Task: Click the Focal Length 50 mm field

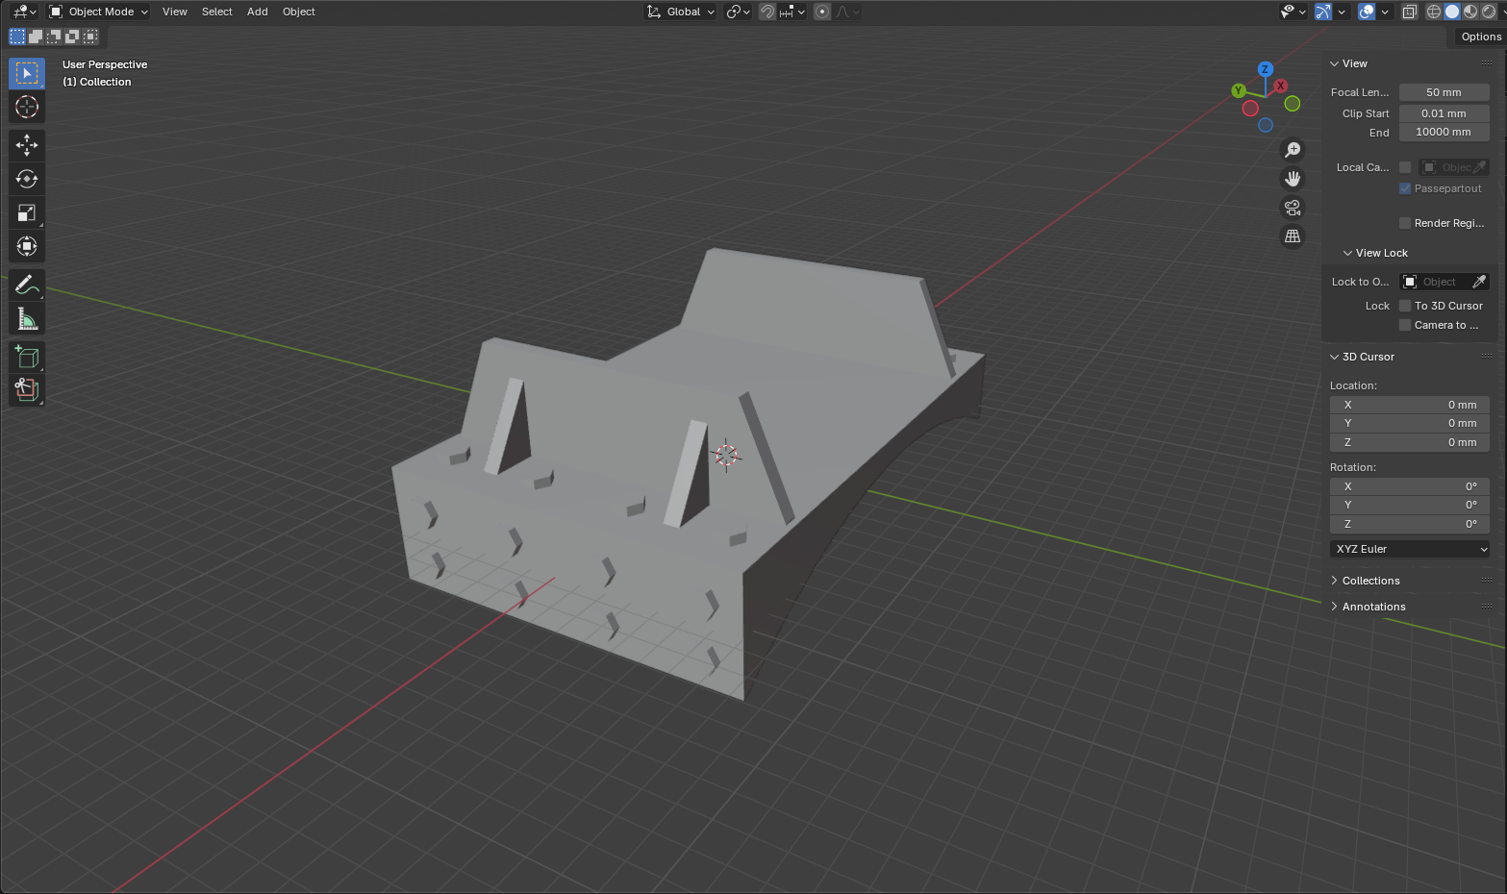Action: click(1444, 92)
